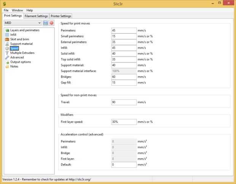Close the Slic3r window

pyautogui.click(x=228, y=3)
